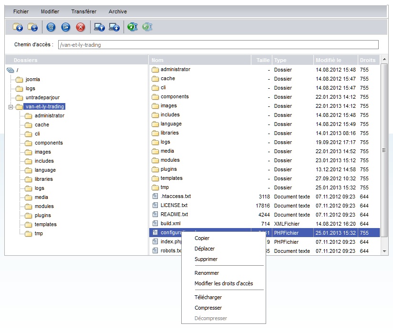Choose Renommer from the context menu
Screen dimensions: 393x333
[x=207, y=273]
